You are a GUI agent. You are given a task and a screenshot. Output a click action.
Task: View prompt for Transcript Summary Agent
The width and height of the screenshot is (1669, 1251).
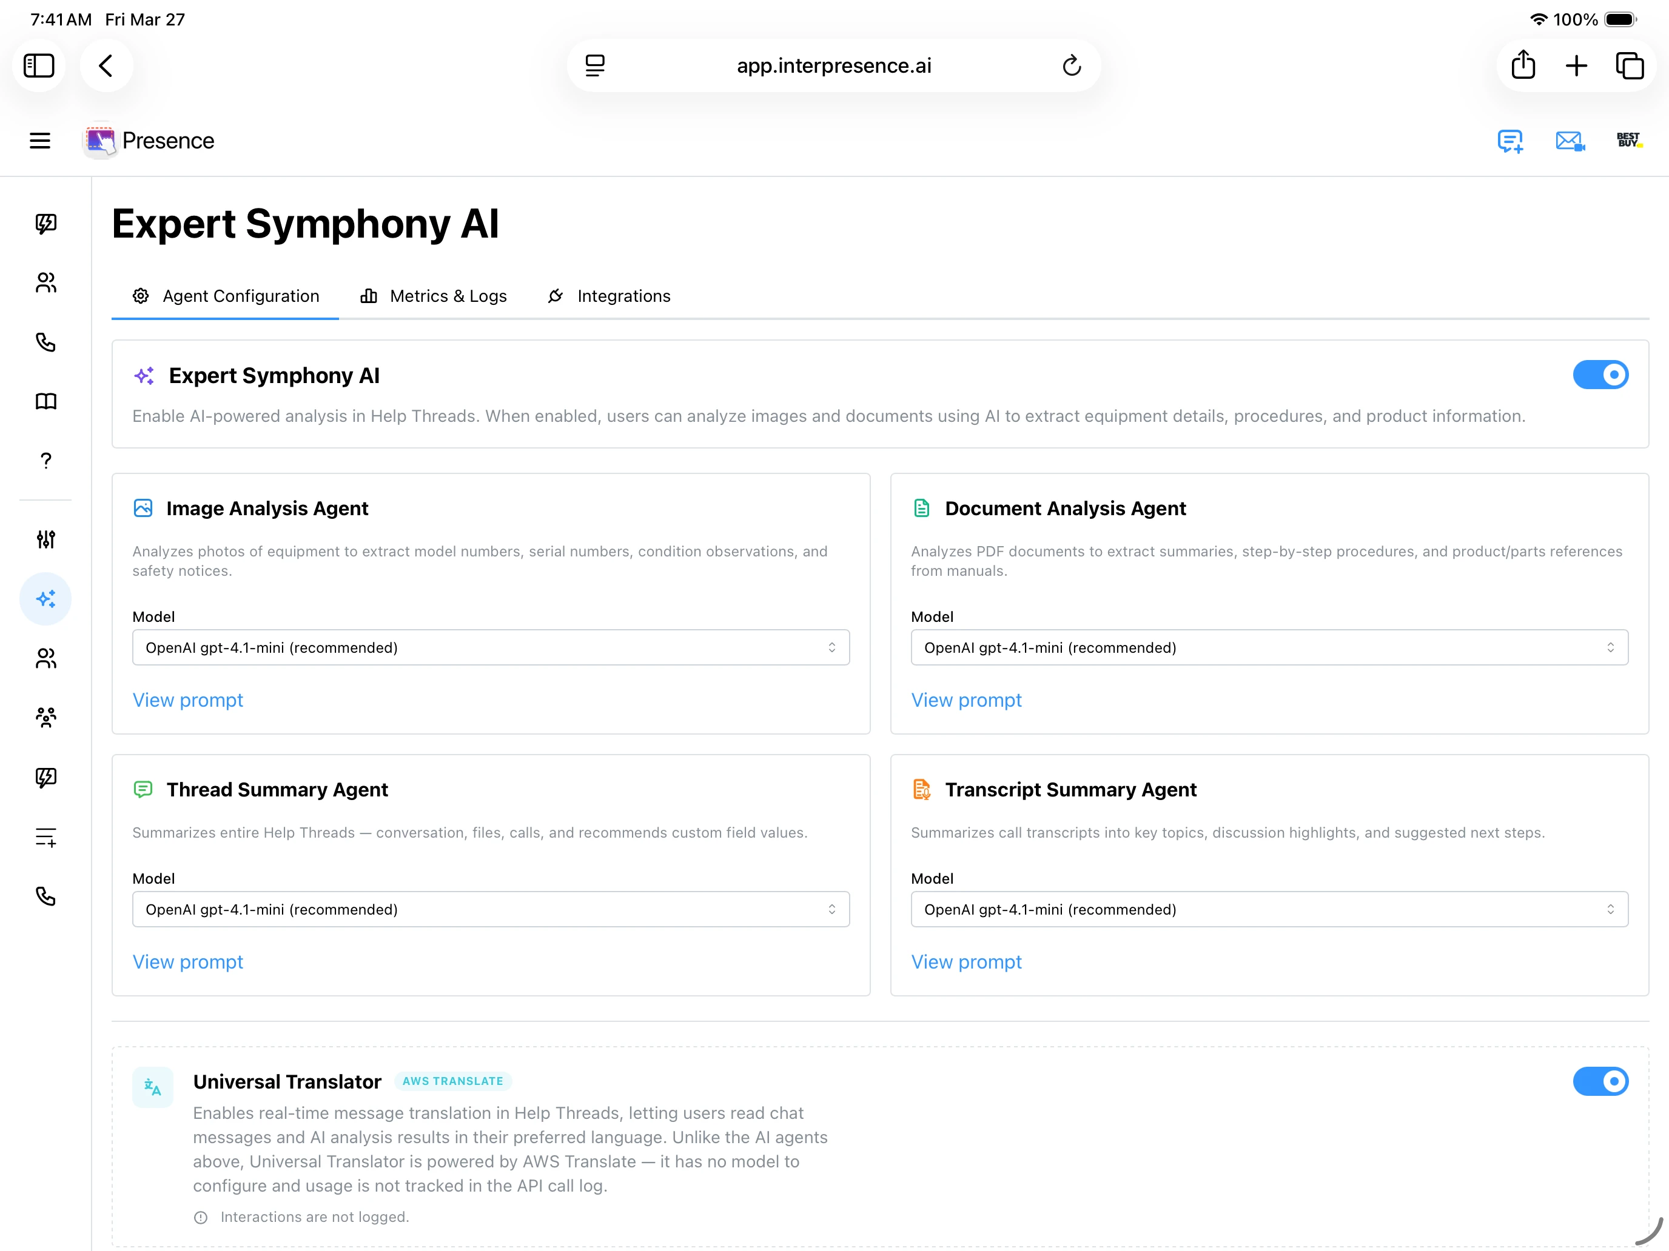965,962
